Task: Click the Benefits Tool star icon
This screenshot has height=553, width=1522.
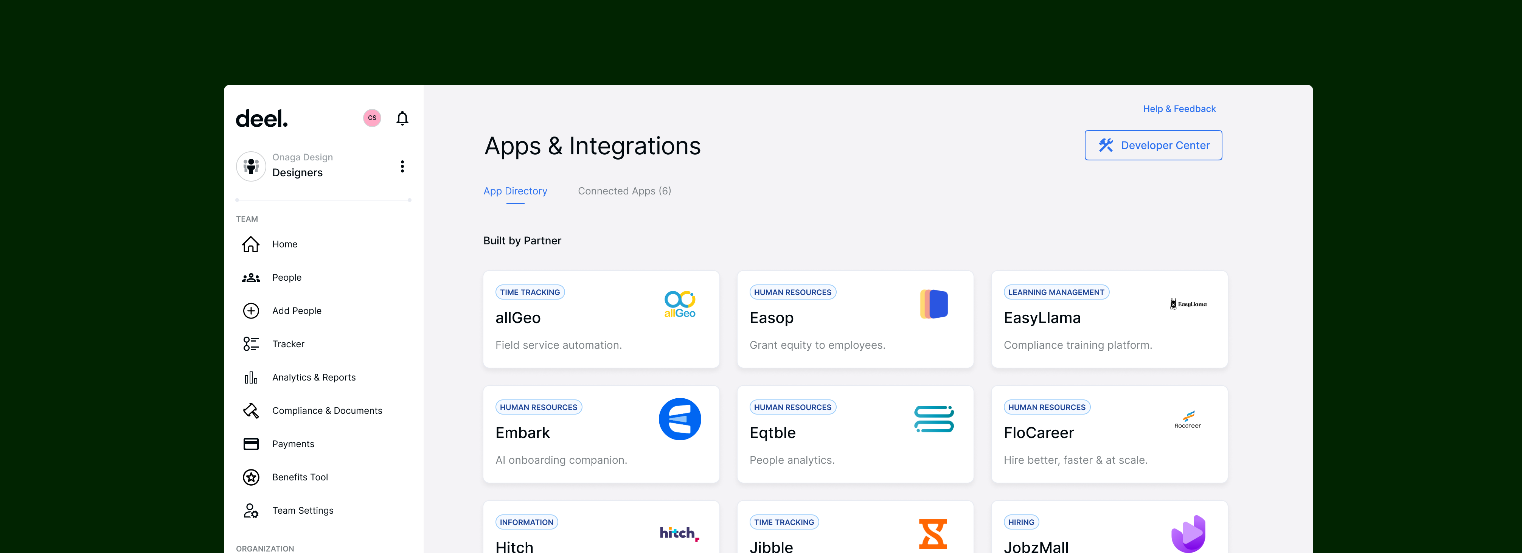Action: (x=251, y=477)
